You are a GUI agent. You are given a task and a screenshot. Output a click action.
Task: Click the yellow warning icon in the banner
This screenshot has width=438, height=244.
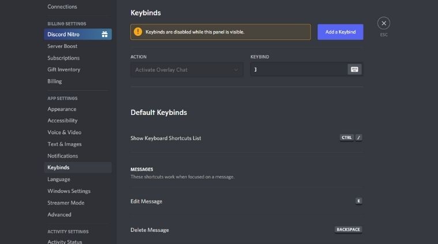coord(137,32)
